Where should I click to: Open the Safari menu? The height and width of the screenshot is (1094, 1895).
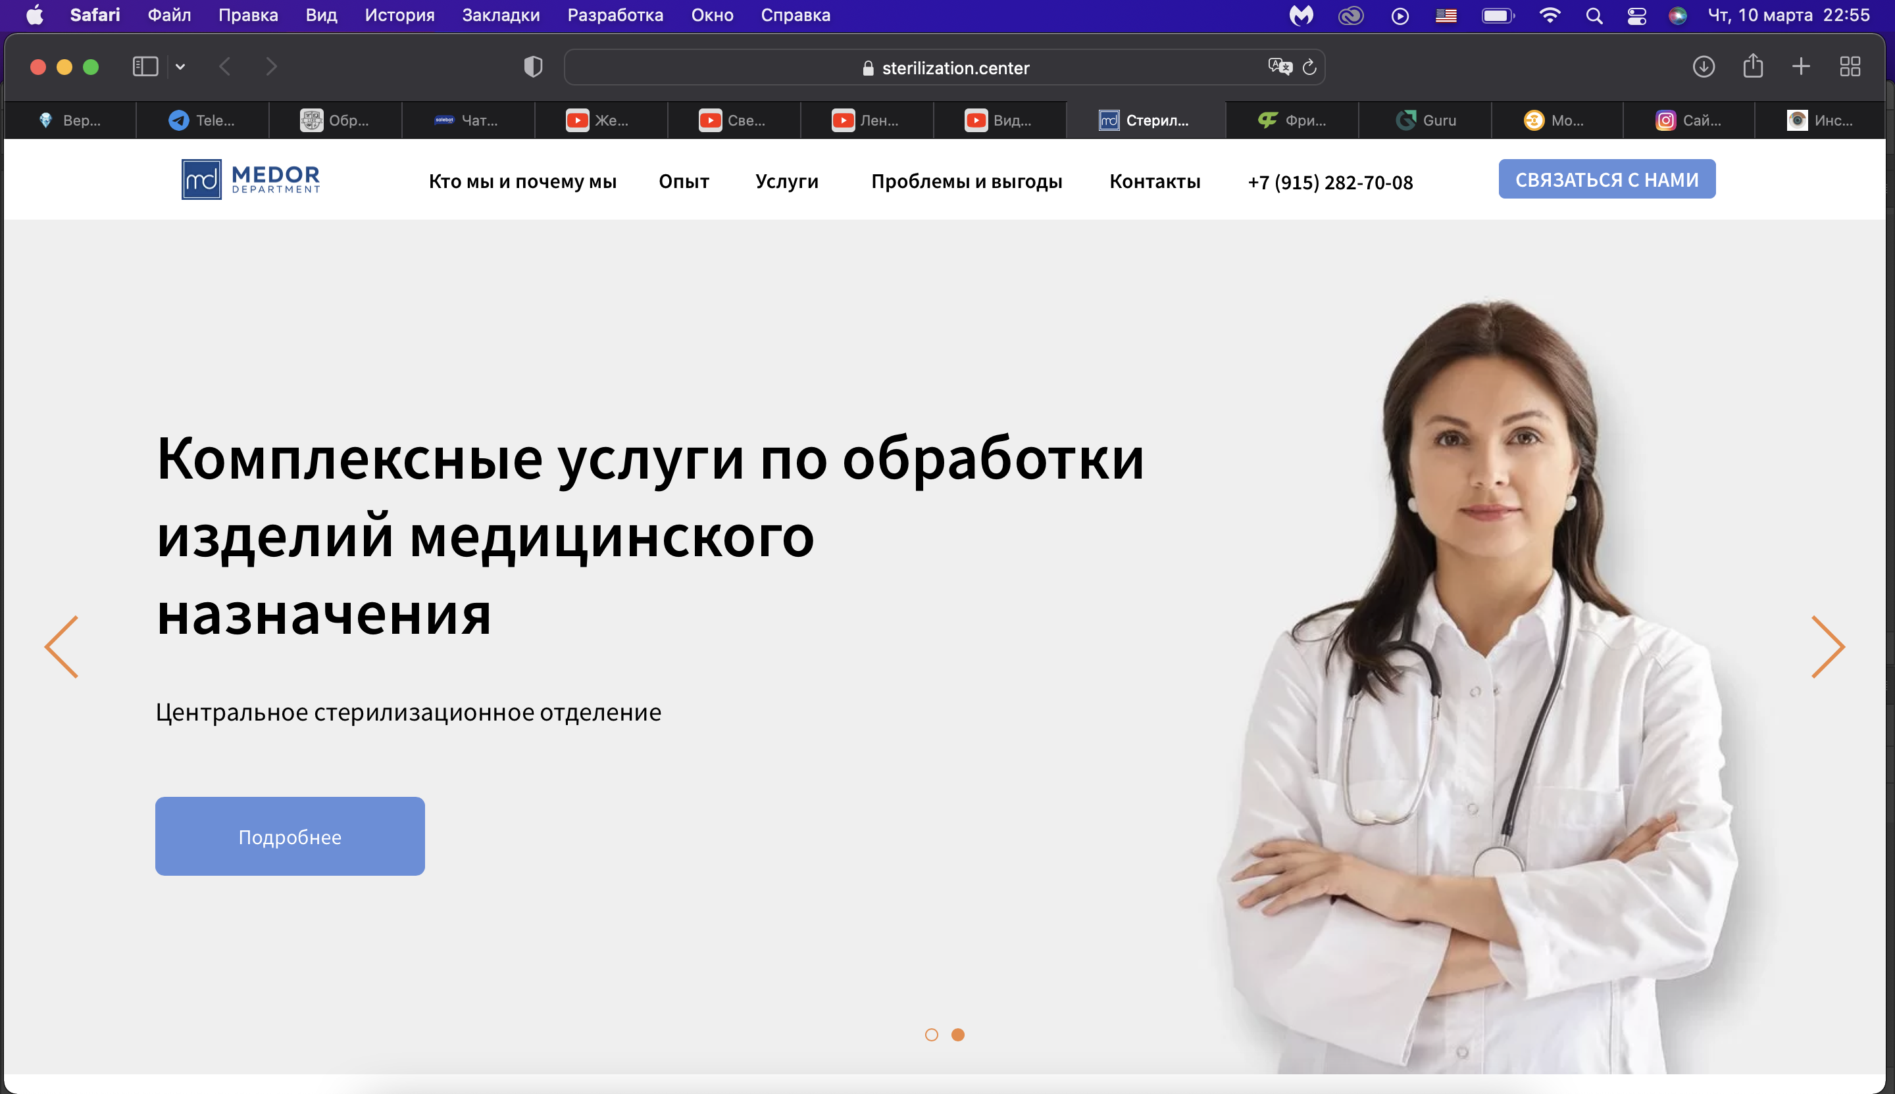95,15
